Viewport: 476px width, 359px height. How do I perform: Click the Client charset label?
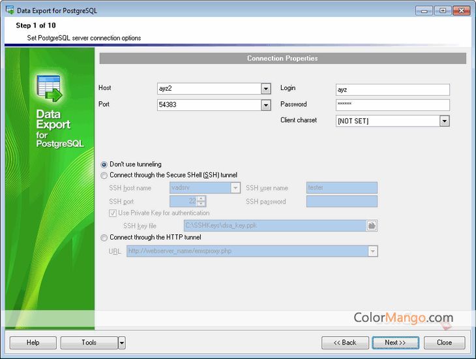pos(299,120)
